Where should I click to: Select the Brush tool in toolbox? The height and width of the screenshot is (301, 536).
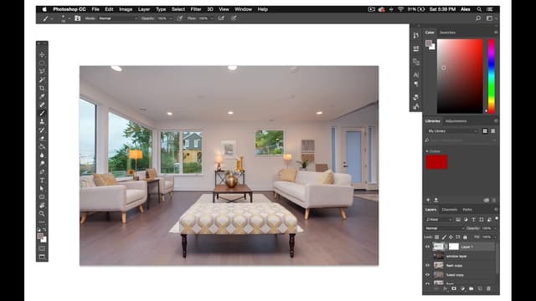point(42,114)
